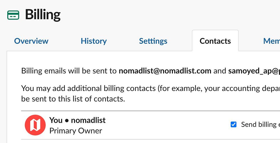Click the word 'nomadlist' in the contact name
Screen dimensions: 280x143
click(x=88, y=120)
